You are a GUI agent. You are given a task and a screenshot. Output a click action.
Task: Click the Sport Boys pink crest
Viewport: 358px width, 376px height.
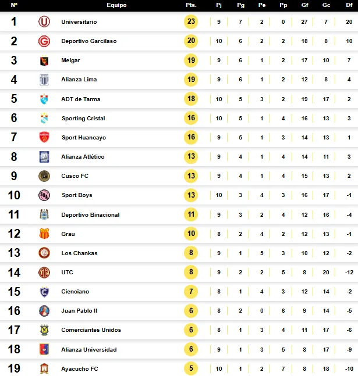(44, 195)
